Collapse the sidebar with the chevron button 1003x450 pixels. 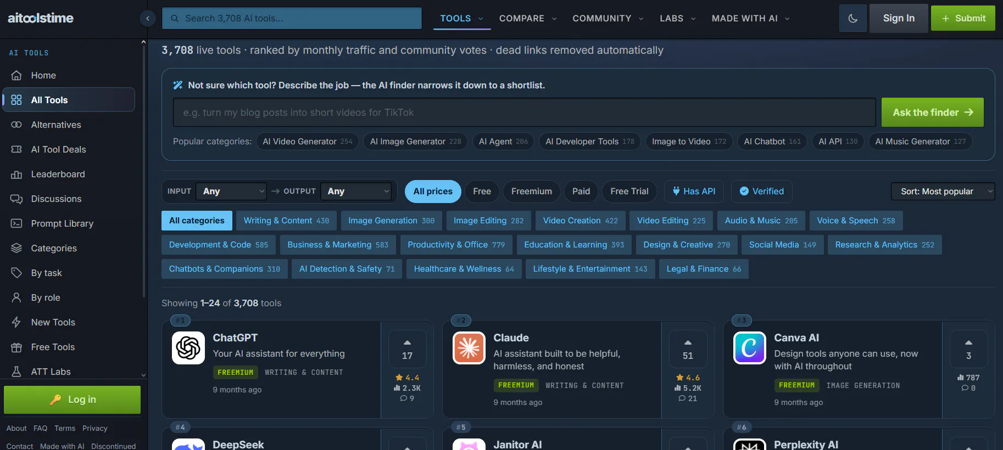coord(148,19)
